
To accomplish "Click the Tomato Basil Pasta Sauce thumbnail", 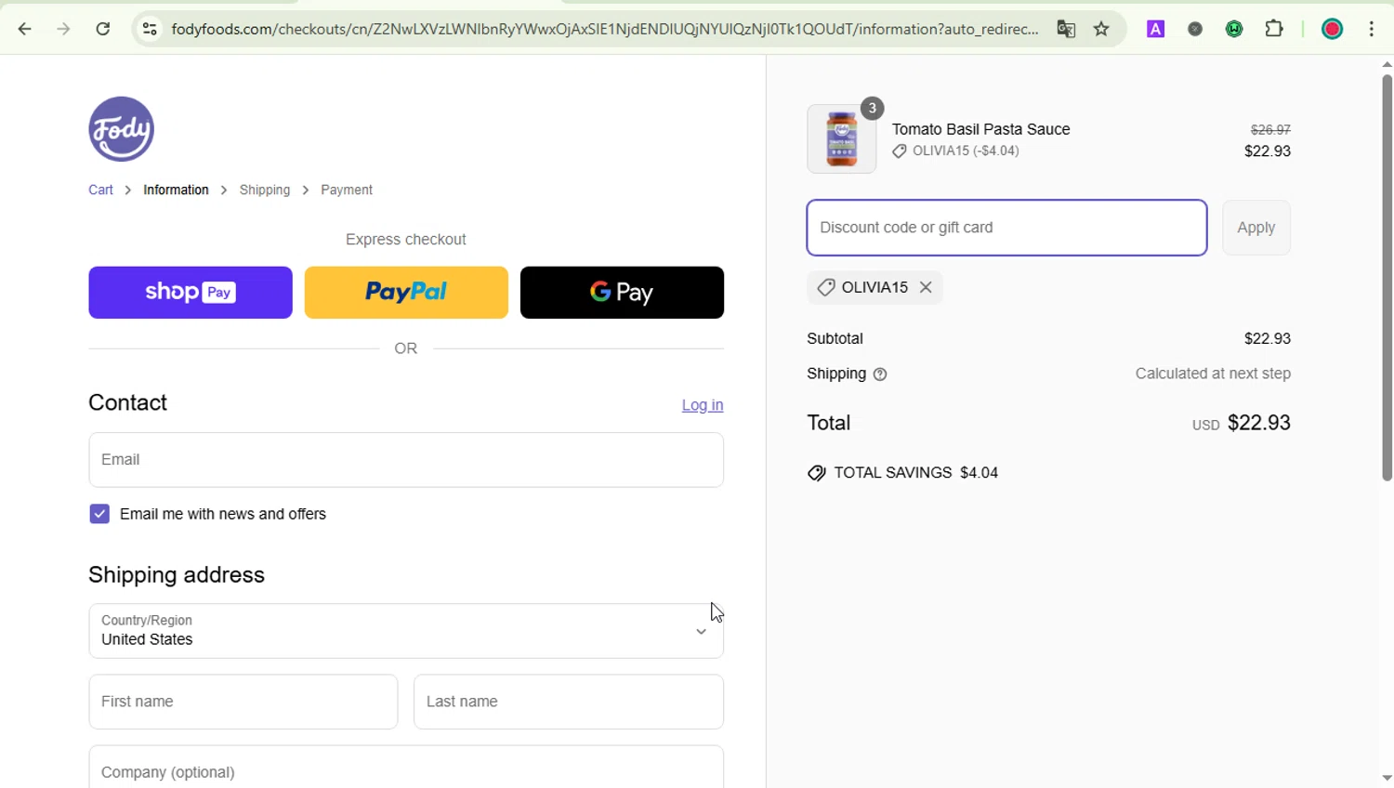I will (842, 138).
